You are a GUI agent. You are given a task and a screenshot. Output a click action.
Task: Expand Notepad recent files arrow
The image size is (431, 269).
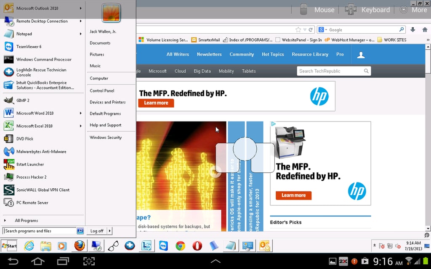coord(80,34)
